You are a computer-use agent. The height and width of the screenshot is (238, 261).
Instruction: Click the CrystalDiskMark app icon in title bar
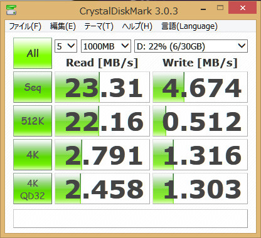(x=11, y=9)
